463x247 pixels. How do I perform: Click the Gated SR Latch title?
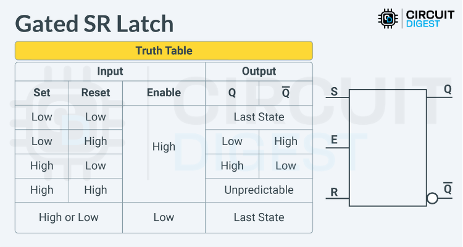[x=94, y=23]
